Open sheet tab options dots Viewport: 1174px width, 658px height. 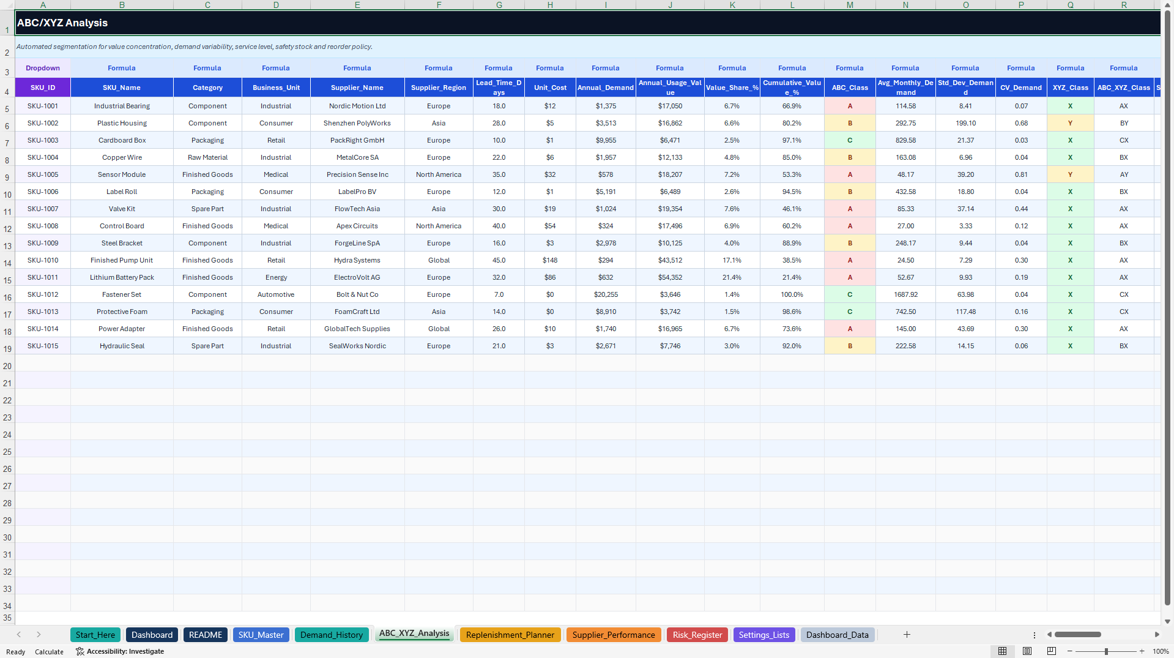coord(1035,635)
